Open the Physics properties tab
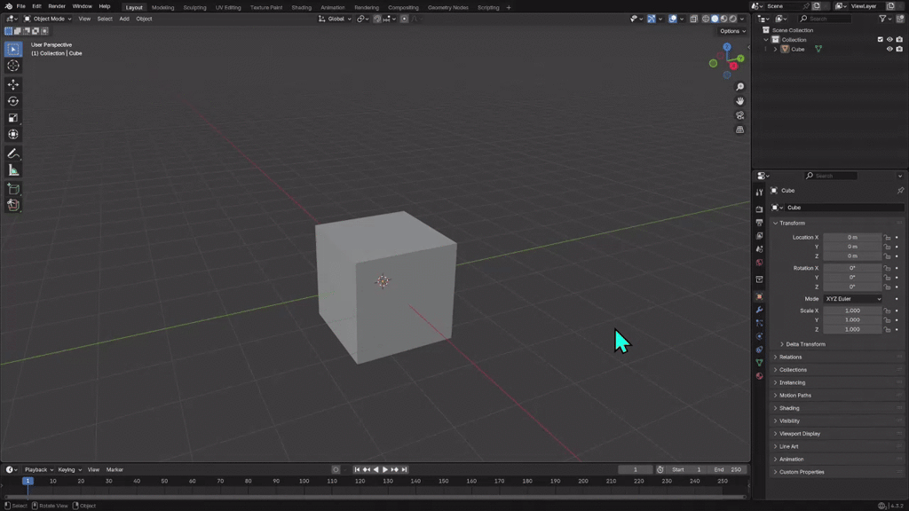This screenshot has height=511, width=909. click(x=760, y=336)
